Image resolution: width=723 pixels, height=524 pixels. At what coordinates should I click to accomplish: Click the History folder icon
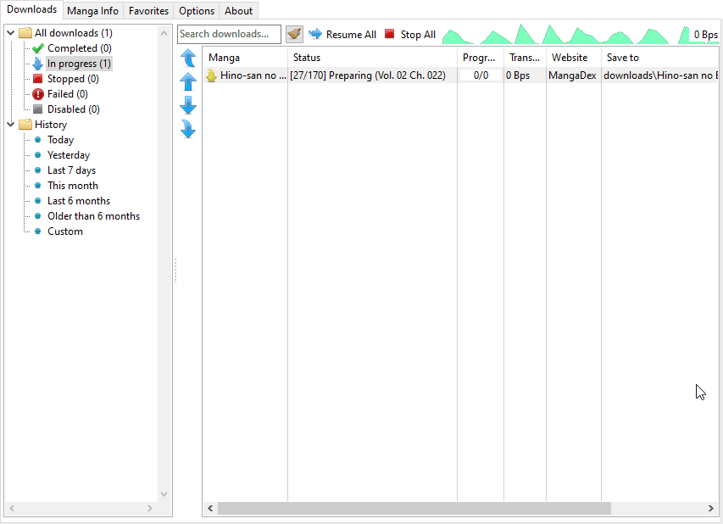tap(25, 125)
